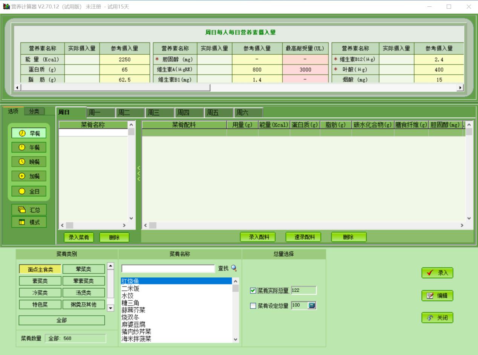This screenshot has width=478, height=355.
Task: Select the 加餐 snack button
Action: (29, 176)
